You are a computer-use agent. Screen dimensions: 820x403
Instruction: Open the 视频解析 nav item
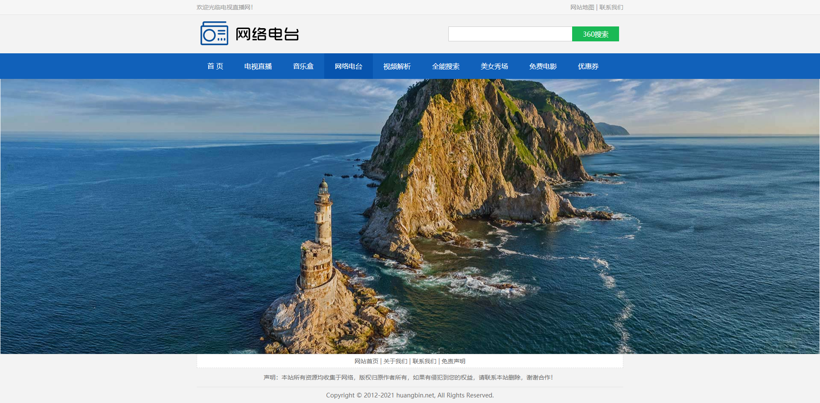point(397,66)
